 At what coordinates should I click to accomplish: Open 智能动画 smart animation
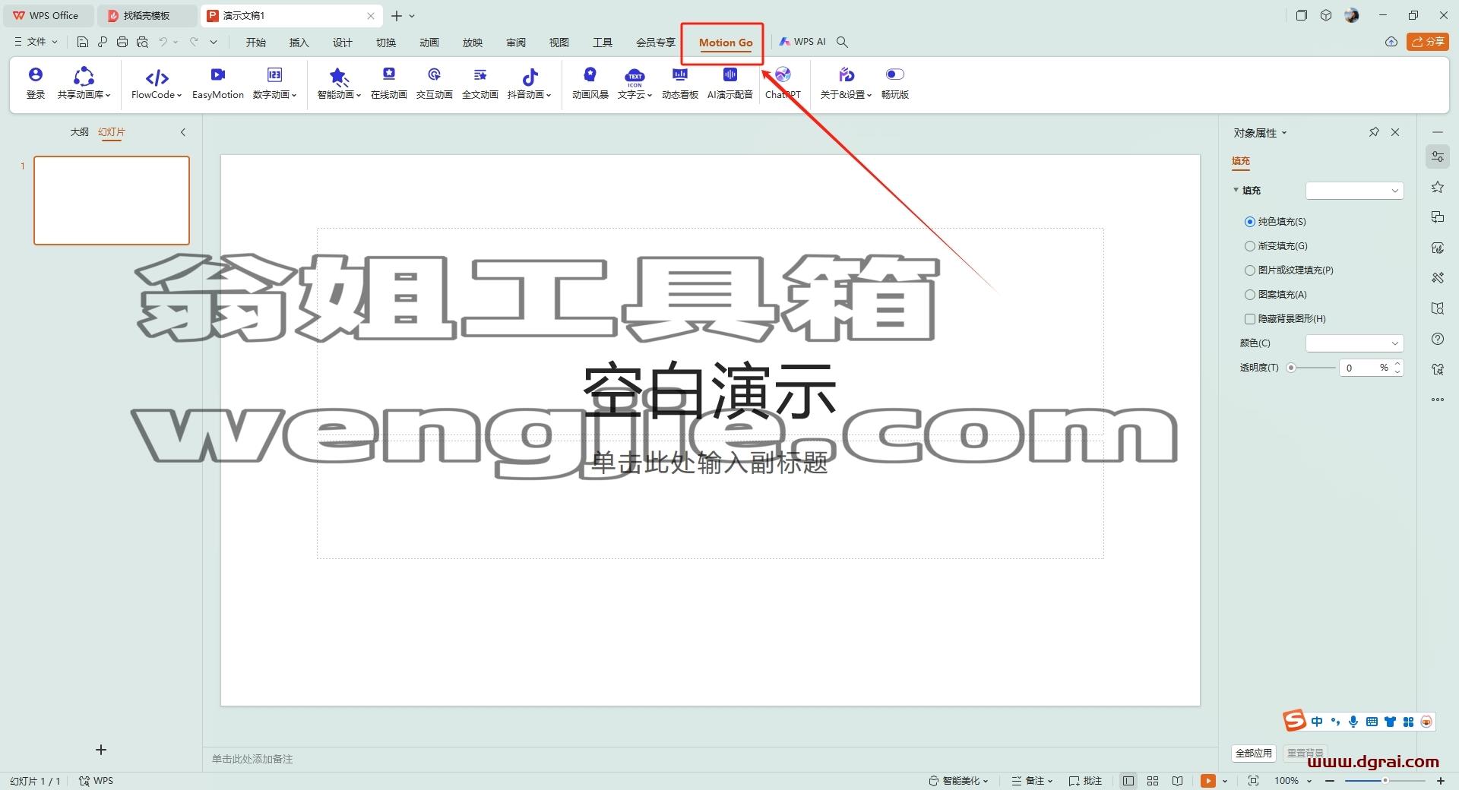(339, 83)
